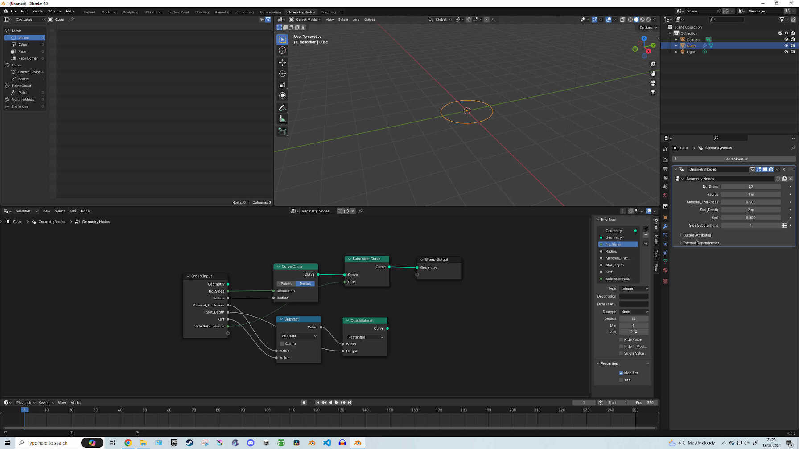Enable the Clamp checkbox on Subtract node
Screen dimensions: 799x449
coord(282,343)
